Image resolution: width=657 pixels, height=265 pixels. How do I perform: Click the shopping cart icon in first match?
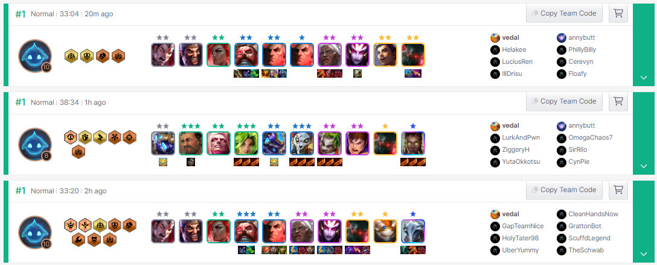pos(618,13)
